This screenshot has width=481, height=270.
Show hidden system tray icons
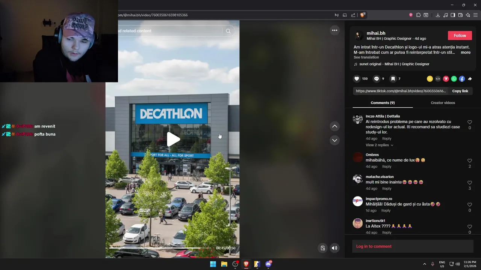tap(425, 264)
